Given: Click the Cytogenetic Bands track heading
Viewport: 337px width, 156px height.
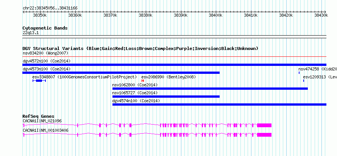Looking at the screenshot, I should (x=45, y=28).
